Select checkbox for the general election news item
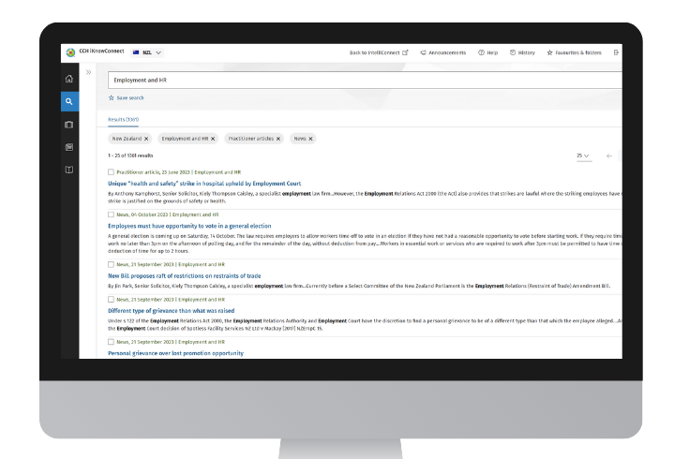 pyautogui.click(x=111, y=215)
